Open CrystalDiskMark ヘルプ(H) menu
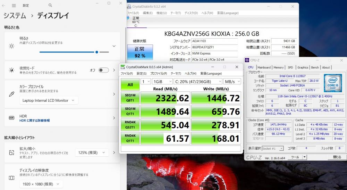This screenshot has width=347, height=190. (x=191, y=74)
